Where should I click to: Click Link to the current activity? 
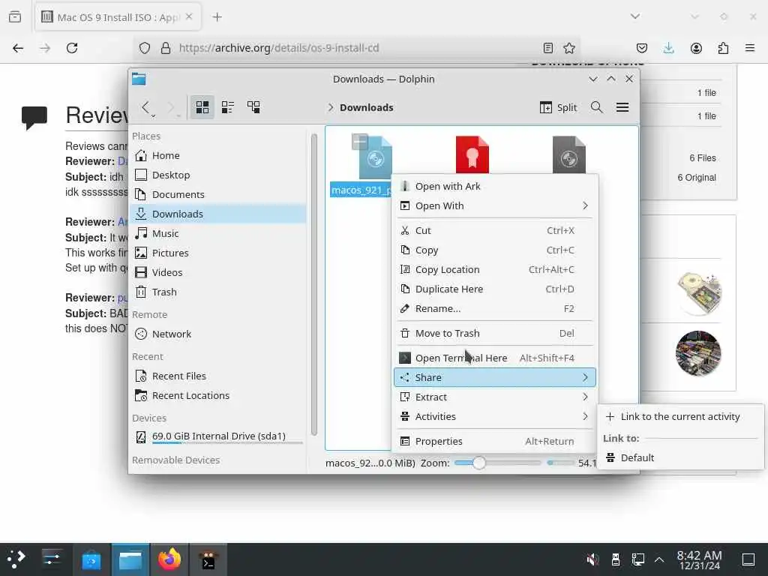click(x=681, y=417)
